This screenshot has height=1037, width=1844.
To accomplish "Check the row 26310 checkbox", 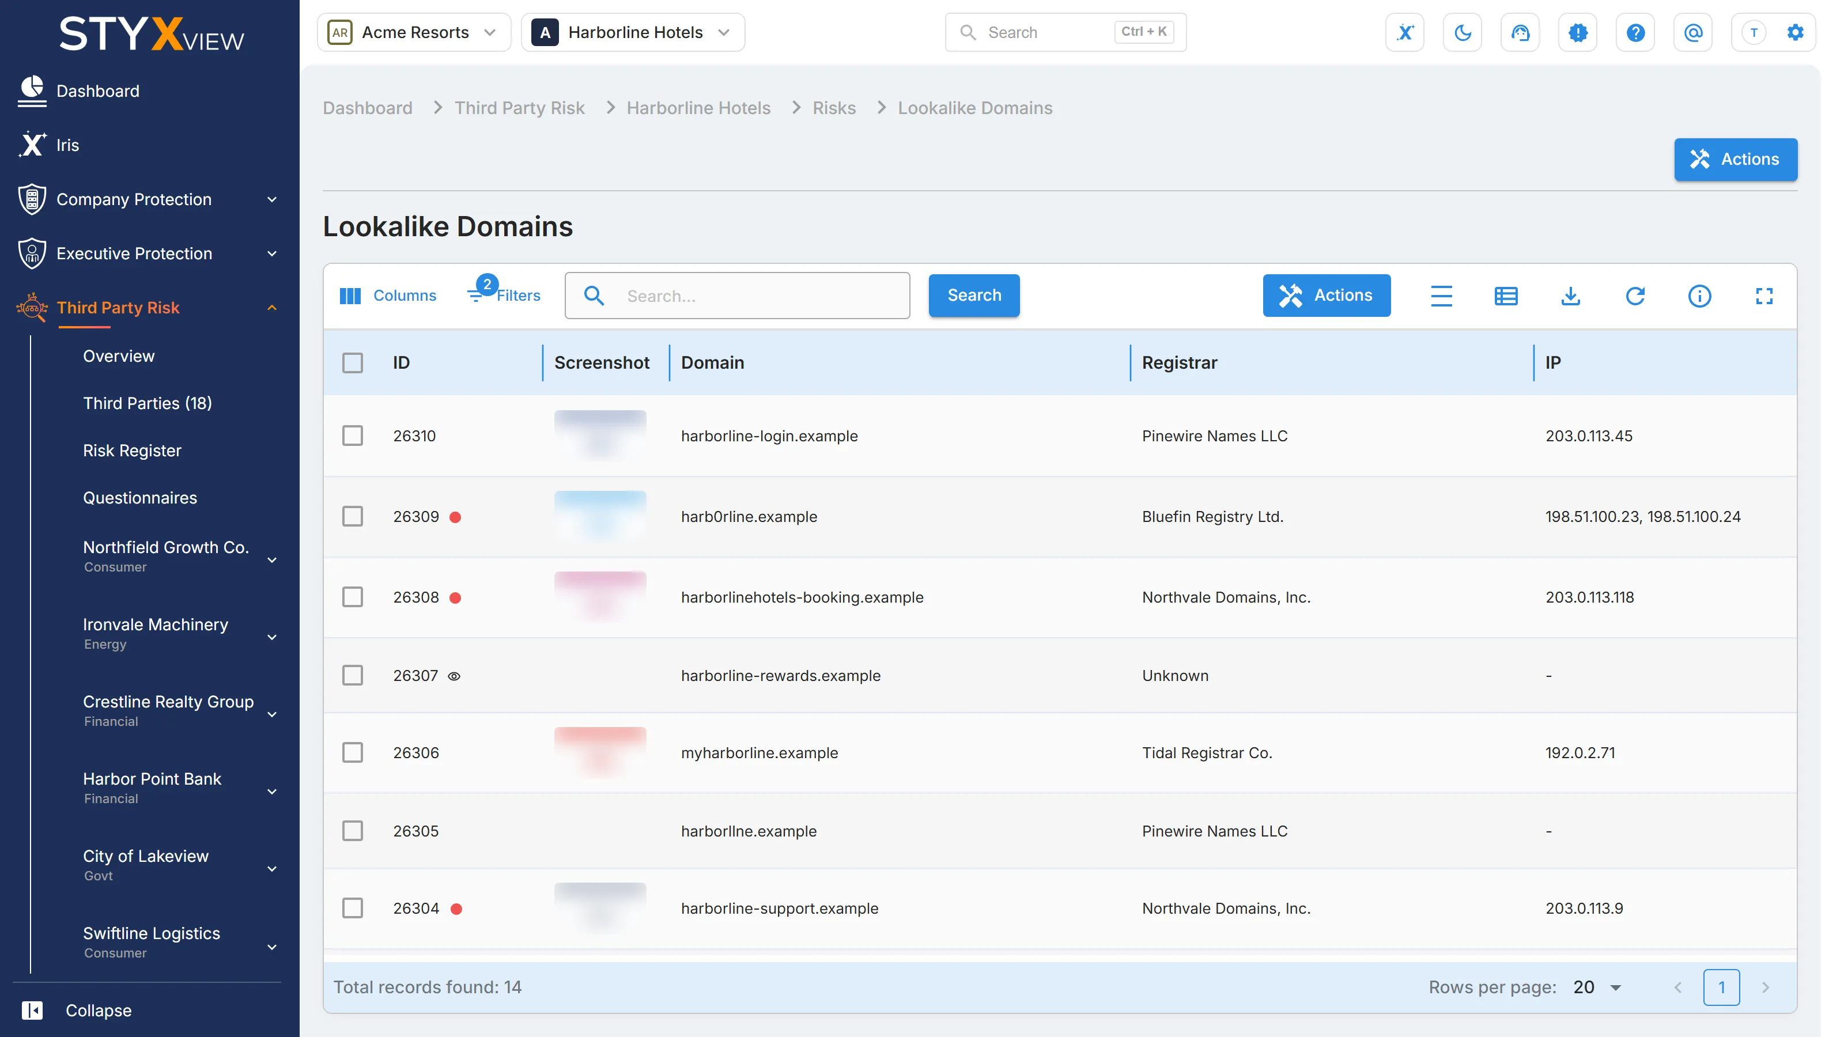I will point(352,436).
